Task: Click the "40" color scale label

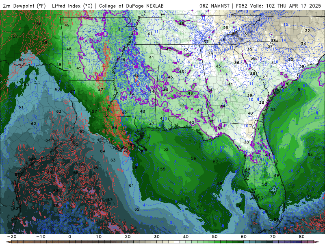Action: click(x=186, y=237)
